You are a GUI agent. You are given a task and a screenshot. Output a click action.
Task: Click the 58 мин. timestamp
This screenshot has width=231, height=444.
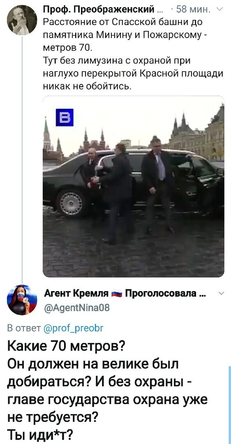192,11
